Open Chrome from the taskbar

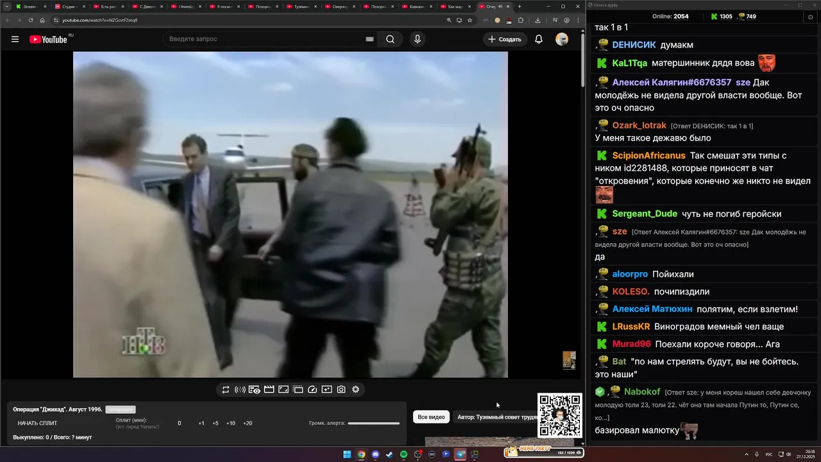[361, 454]
